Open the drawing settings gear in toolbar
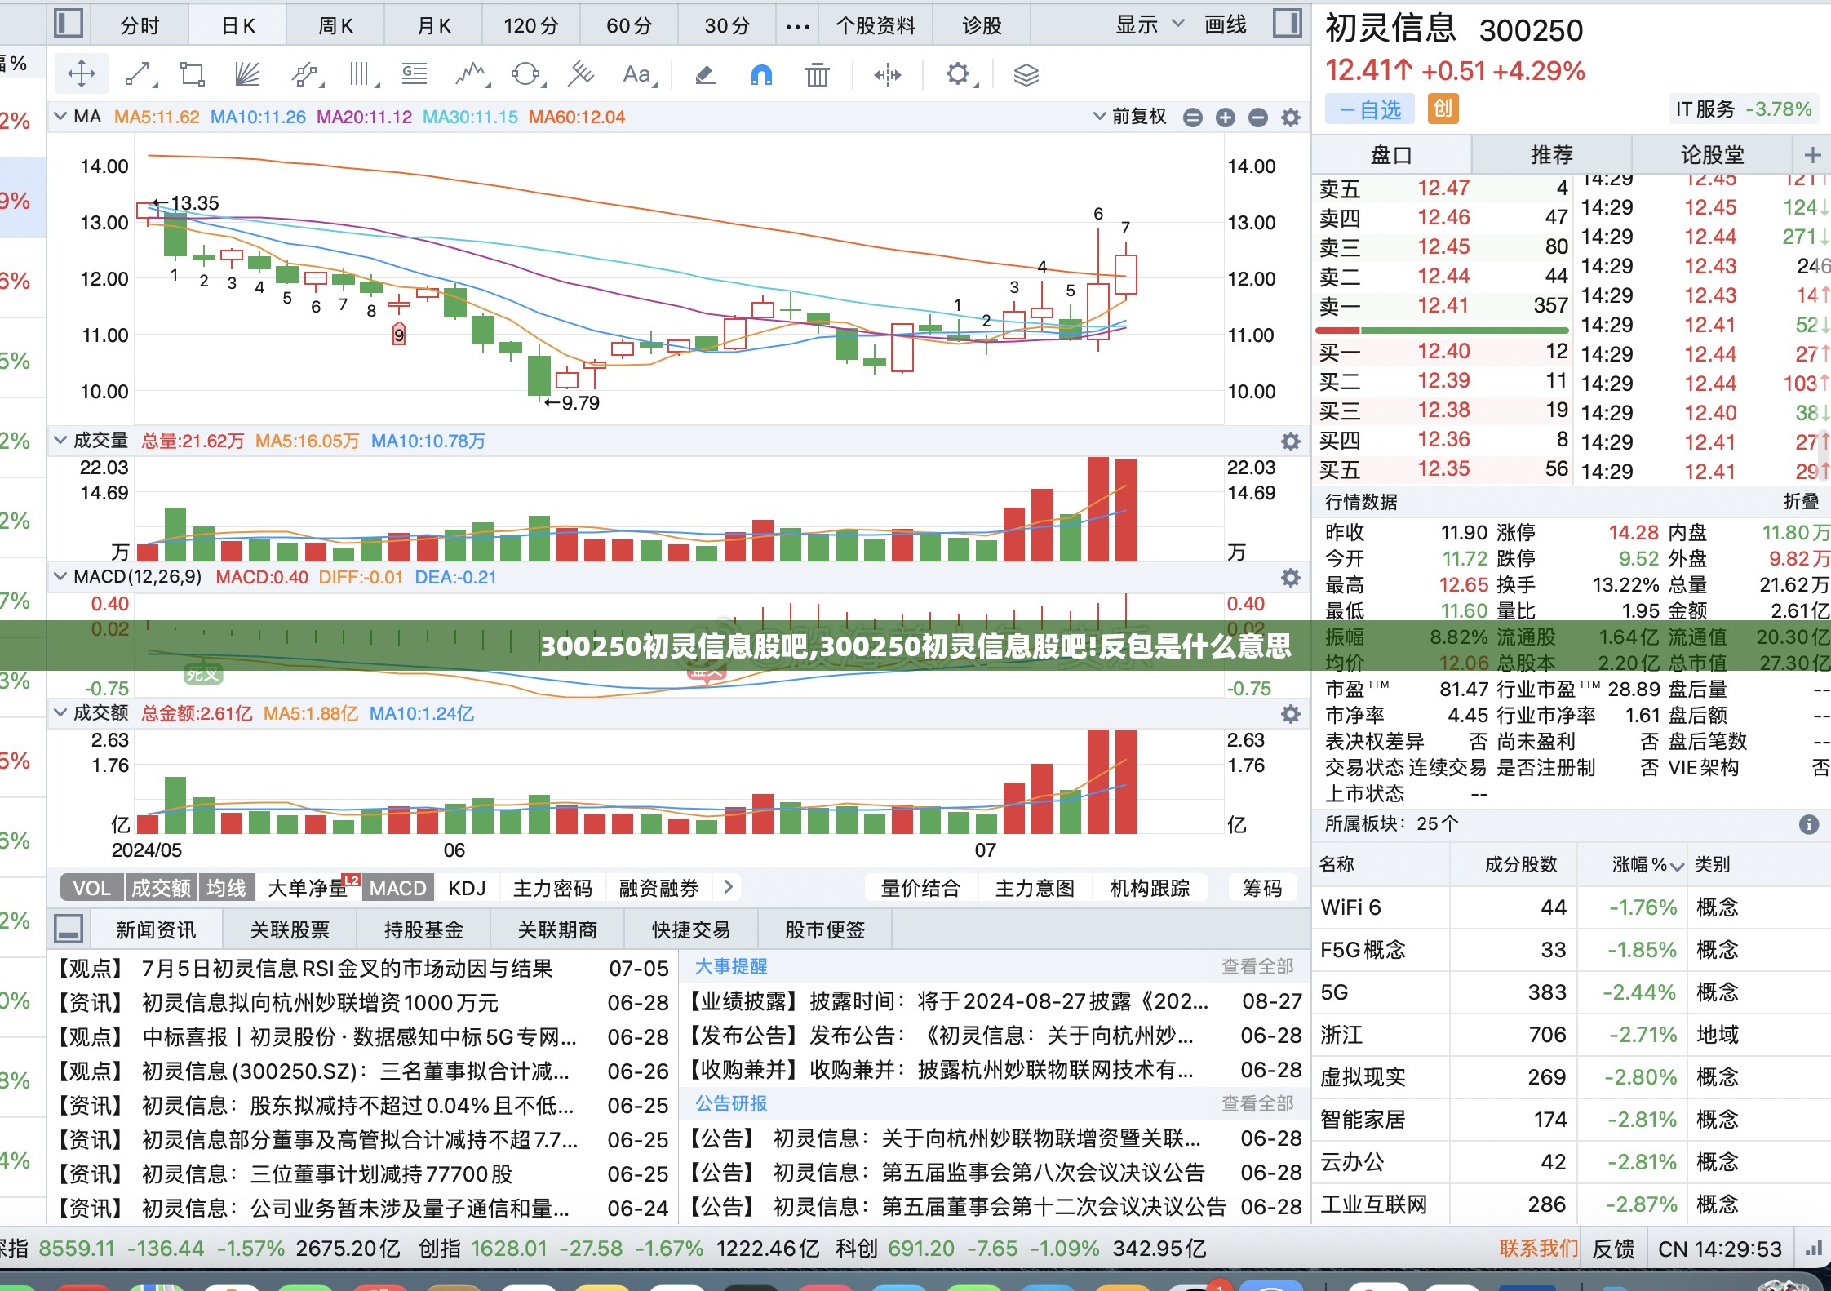The image size is (1831, 1291). [960, 74]
